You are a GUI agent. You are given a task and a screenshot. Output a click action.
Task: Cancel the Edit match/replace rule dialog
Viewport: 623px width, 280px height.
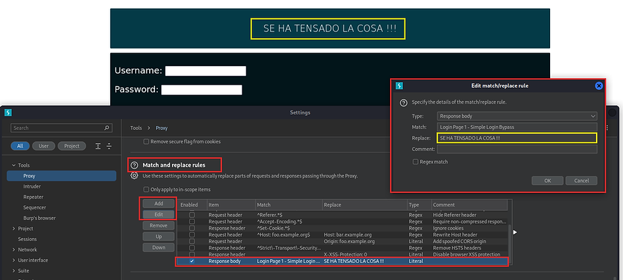click(581, 180)
